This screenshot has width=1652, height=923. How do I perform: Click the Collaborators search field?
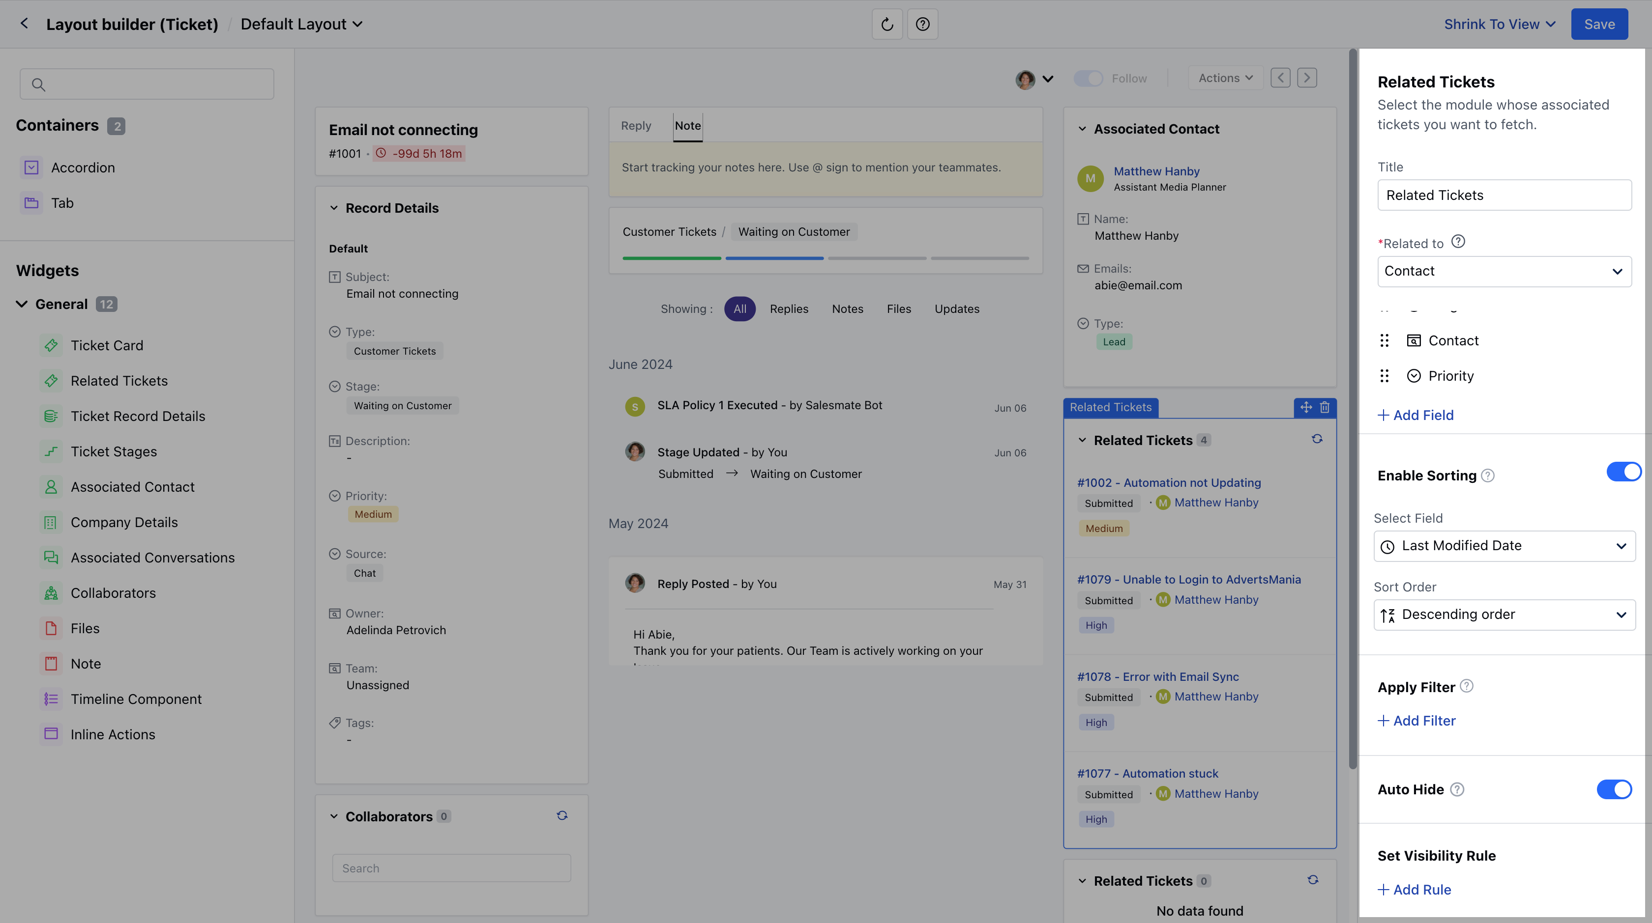pyautogui.click(x=451, y=868)
